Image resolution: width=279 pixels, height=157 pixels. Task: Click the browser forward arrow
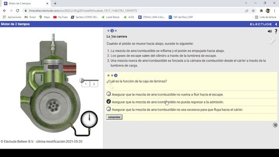click(11, 10)
